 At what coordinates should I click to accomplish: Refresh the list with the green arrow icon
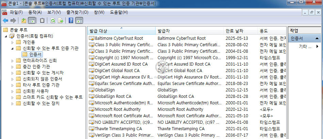point(53,21)
